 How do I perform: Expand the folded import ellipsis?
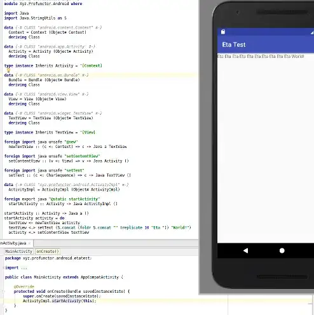pos(24,268)
